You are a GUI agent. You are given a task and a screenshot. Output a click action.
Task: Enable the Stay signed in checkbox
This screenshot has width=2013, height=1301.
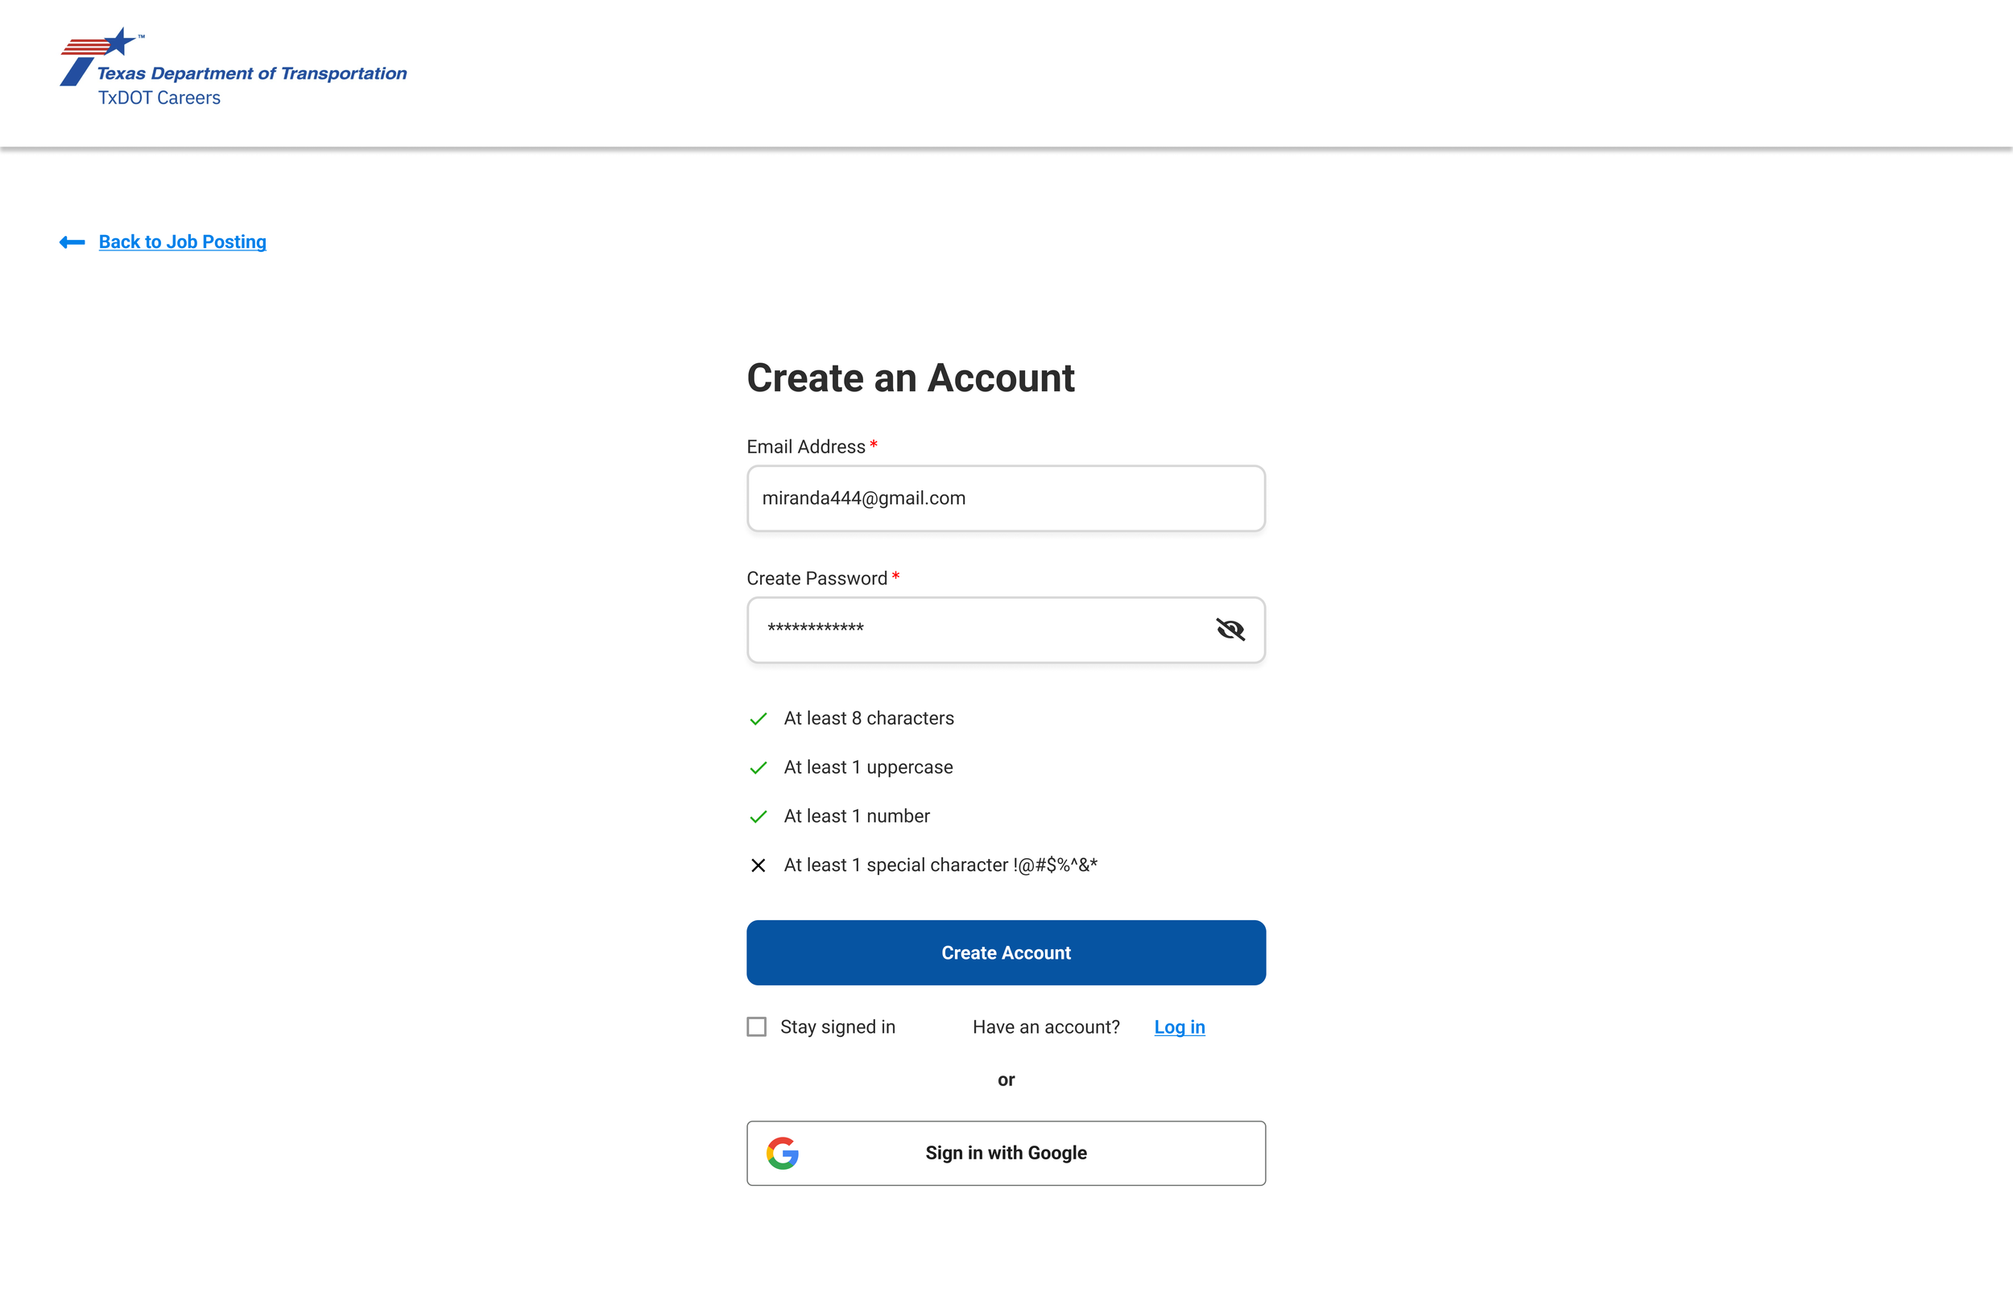(757, 1026)
